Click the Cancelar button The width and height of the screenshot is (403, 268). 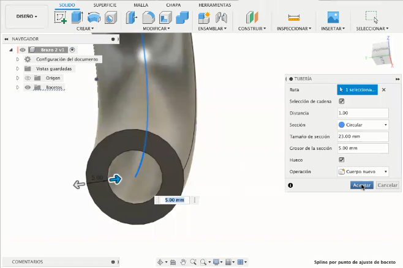point(387,185)
